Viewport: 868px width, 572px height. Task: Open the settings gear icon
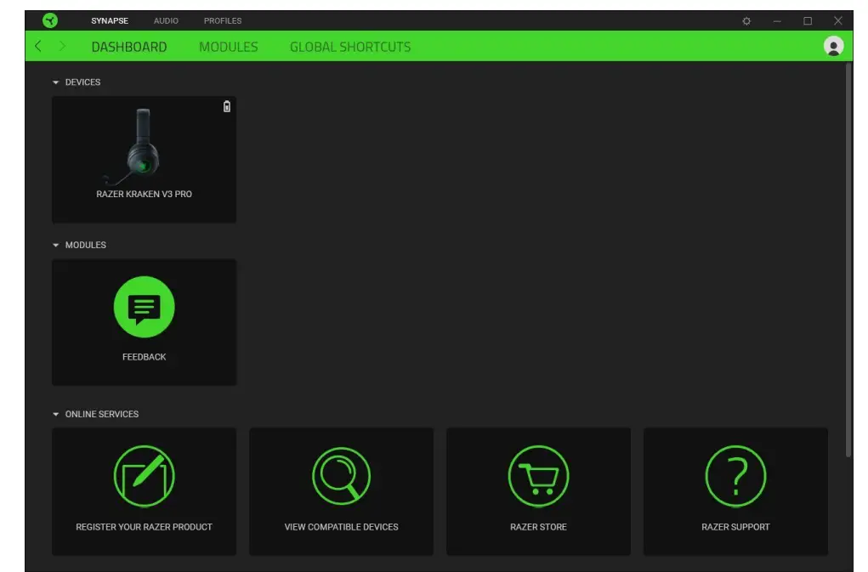[746, 21]
